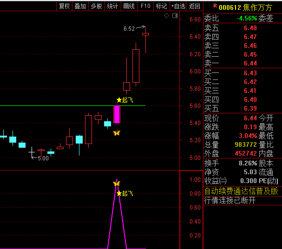The width and height of the screenshot is (282, 249).
Task: Click the star 起飞 marker on candlestick chart
Action: click(125, 100)
